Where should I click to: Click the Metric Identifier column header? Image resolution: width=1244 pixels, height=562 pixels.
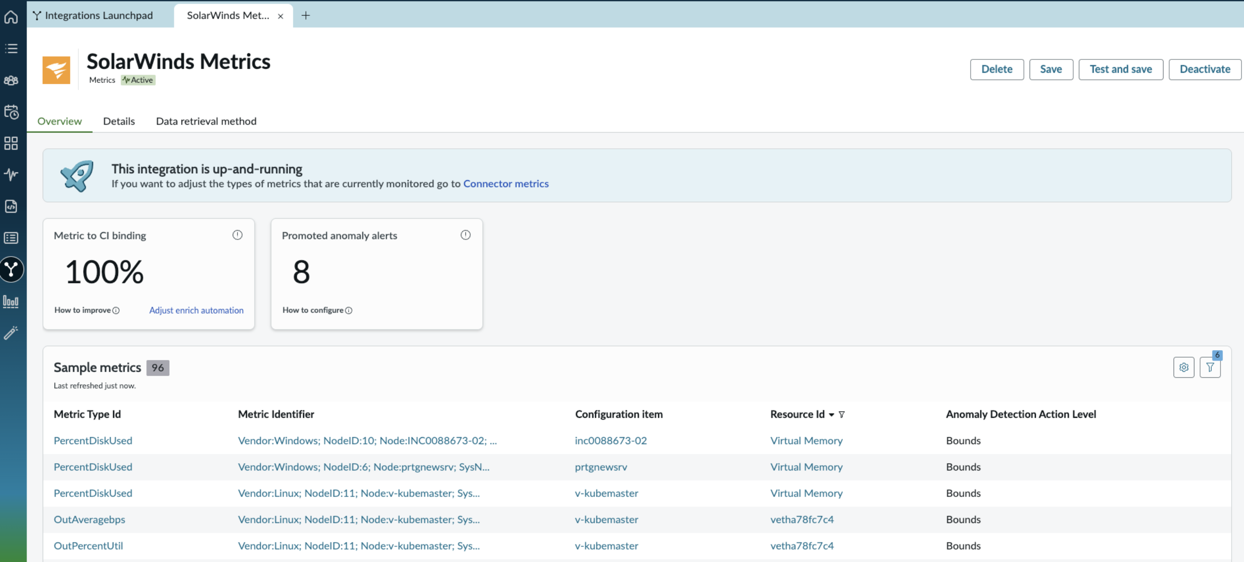click(276, 414)
